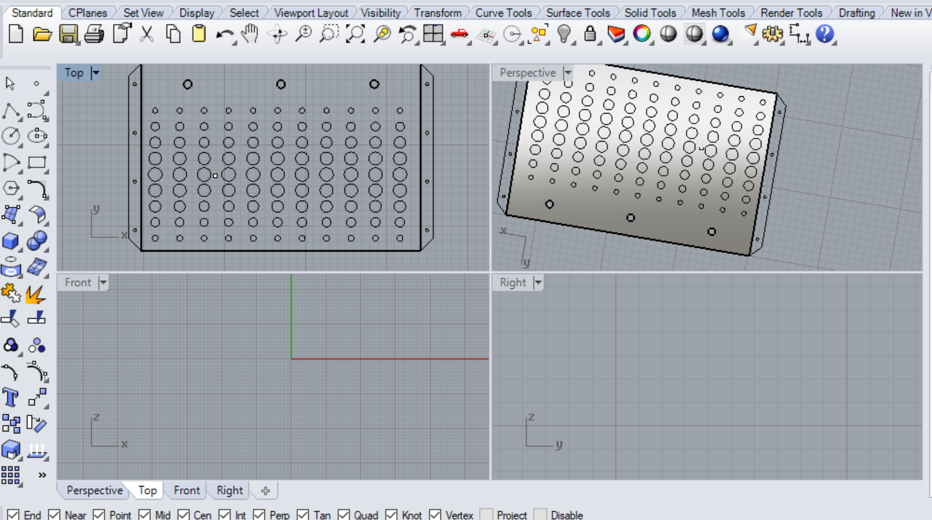This screenshot has width=932, height=520.
Task: Select the Box solid tool
Action: (x=11, y=240)
